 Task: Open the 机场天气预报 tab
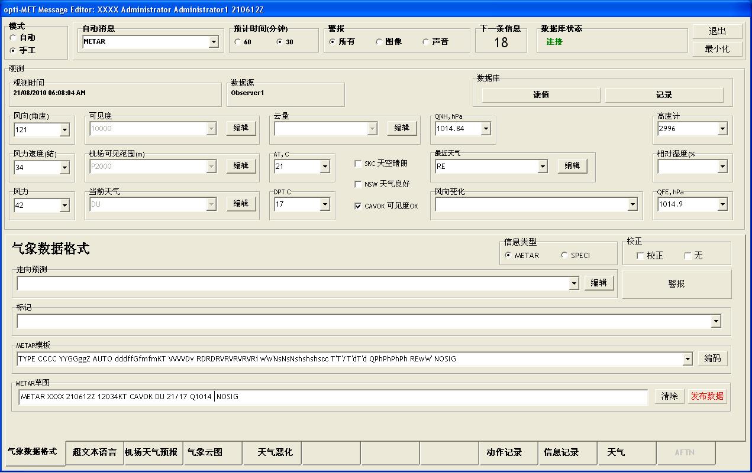point(151,452)
